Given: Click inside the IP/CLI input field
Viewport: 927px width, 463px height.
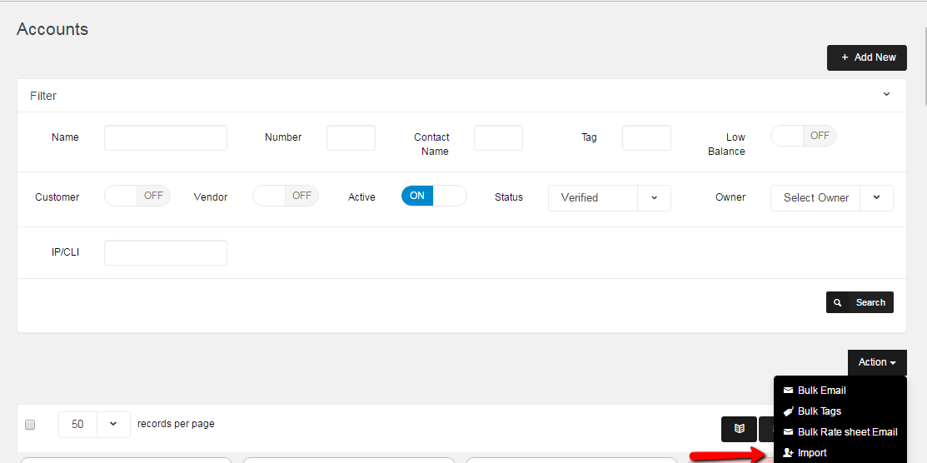Looking at the screenshot, I should click(165, 253).
